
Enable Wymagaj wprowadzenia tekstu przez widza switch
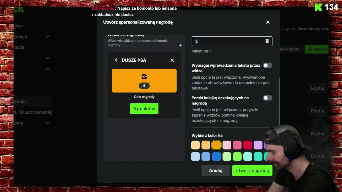(x=267, y=65)
